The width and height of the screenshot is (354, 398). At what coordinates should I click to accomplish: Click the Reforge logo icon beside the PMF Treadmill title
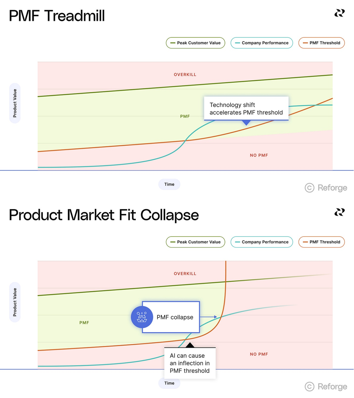339,13
